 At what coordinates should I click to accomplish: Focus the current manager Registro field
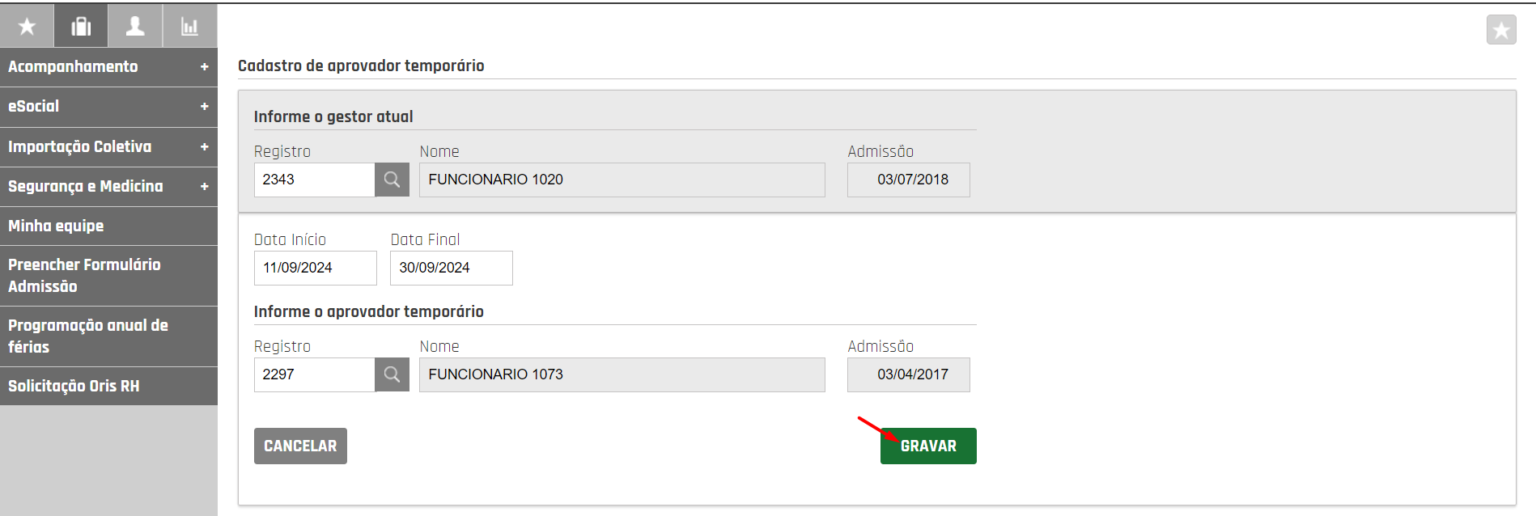point(314,180)
